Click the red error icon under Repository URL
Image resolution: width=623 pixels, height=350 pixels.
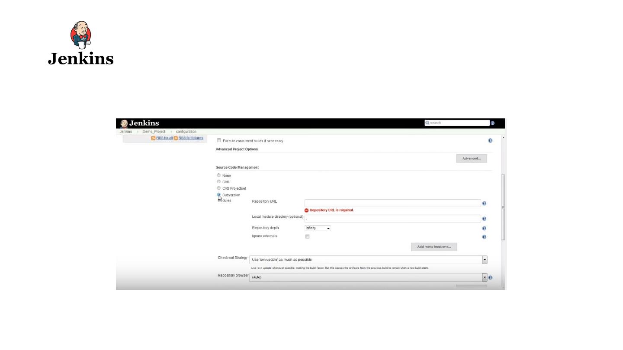click(x=307, y=210)
